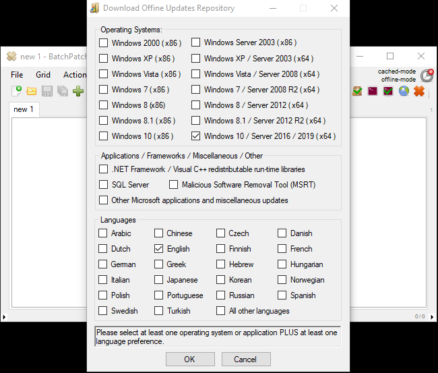
Task: Click the plain maroon terminal icon in BatchPatch
Action: [x=373, y=91]
